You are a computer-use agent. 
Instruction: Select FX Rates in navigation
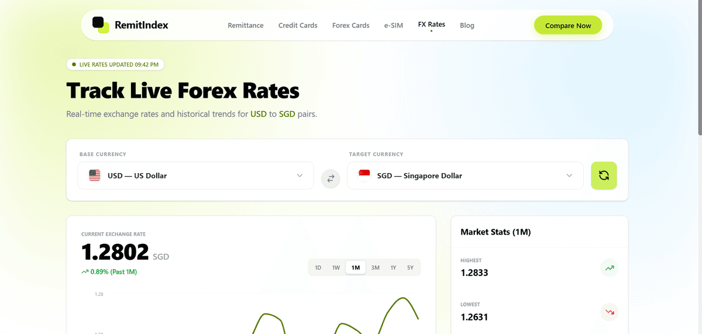(x=432, y=25)
